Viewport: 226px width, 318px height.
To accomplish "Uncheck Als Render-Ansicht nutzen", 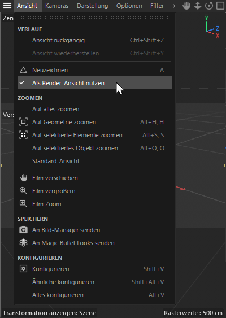I will [94, 83].
